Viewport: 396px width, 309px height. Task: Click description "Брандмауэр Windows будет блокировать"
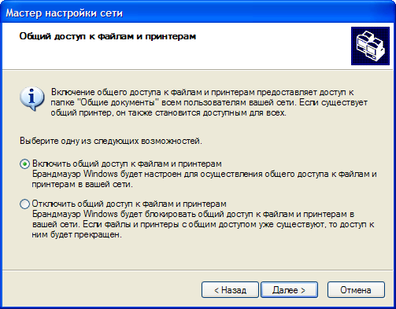[203, 224]
